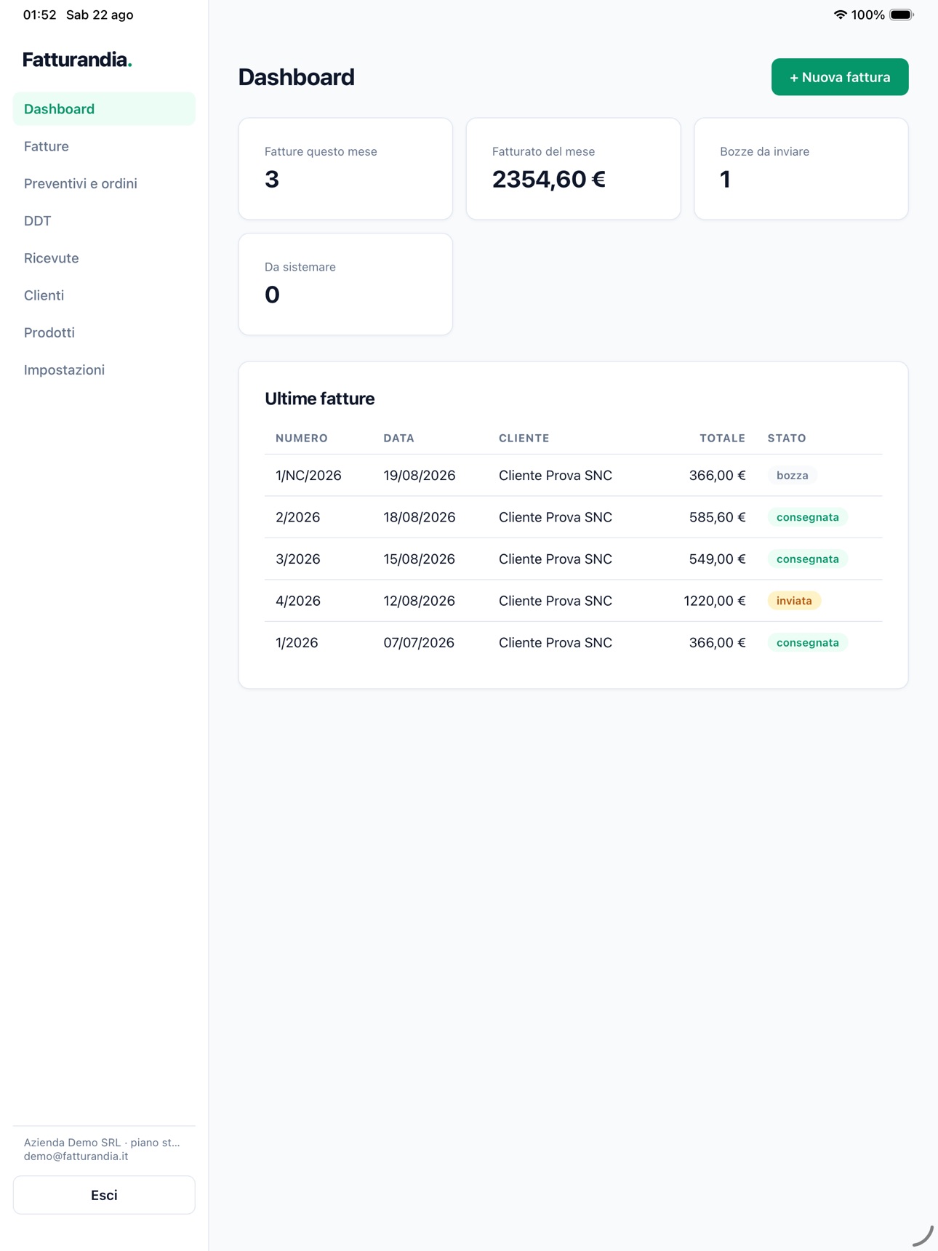Click the inviata status badge
The image size is (938, 1251).
[x=794, y=601]
